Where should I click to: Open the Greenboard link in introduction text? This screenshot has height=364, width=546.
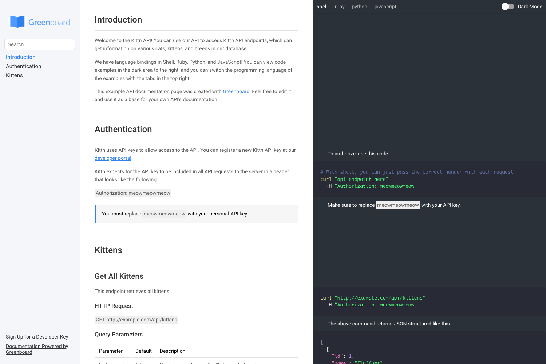236,91
